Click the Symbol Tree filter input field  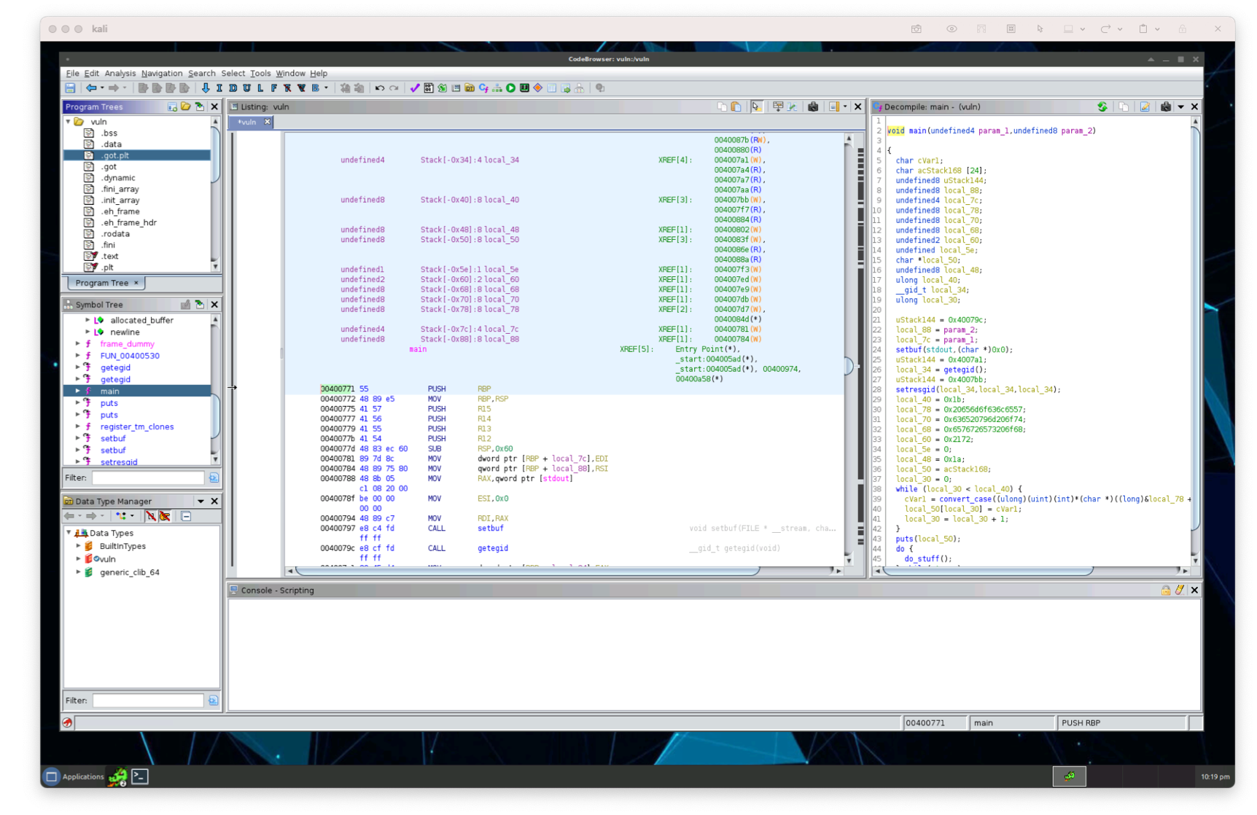tap(147, 478)
